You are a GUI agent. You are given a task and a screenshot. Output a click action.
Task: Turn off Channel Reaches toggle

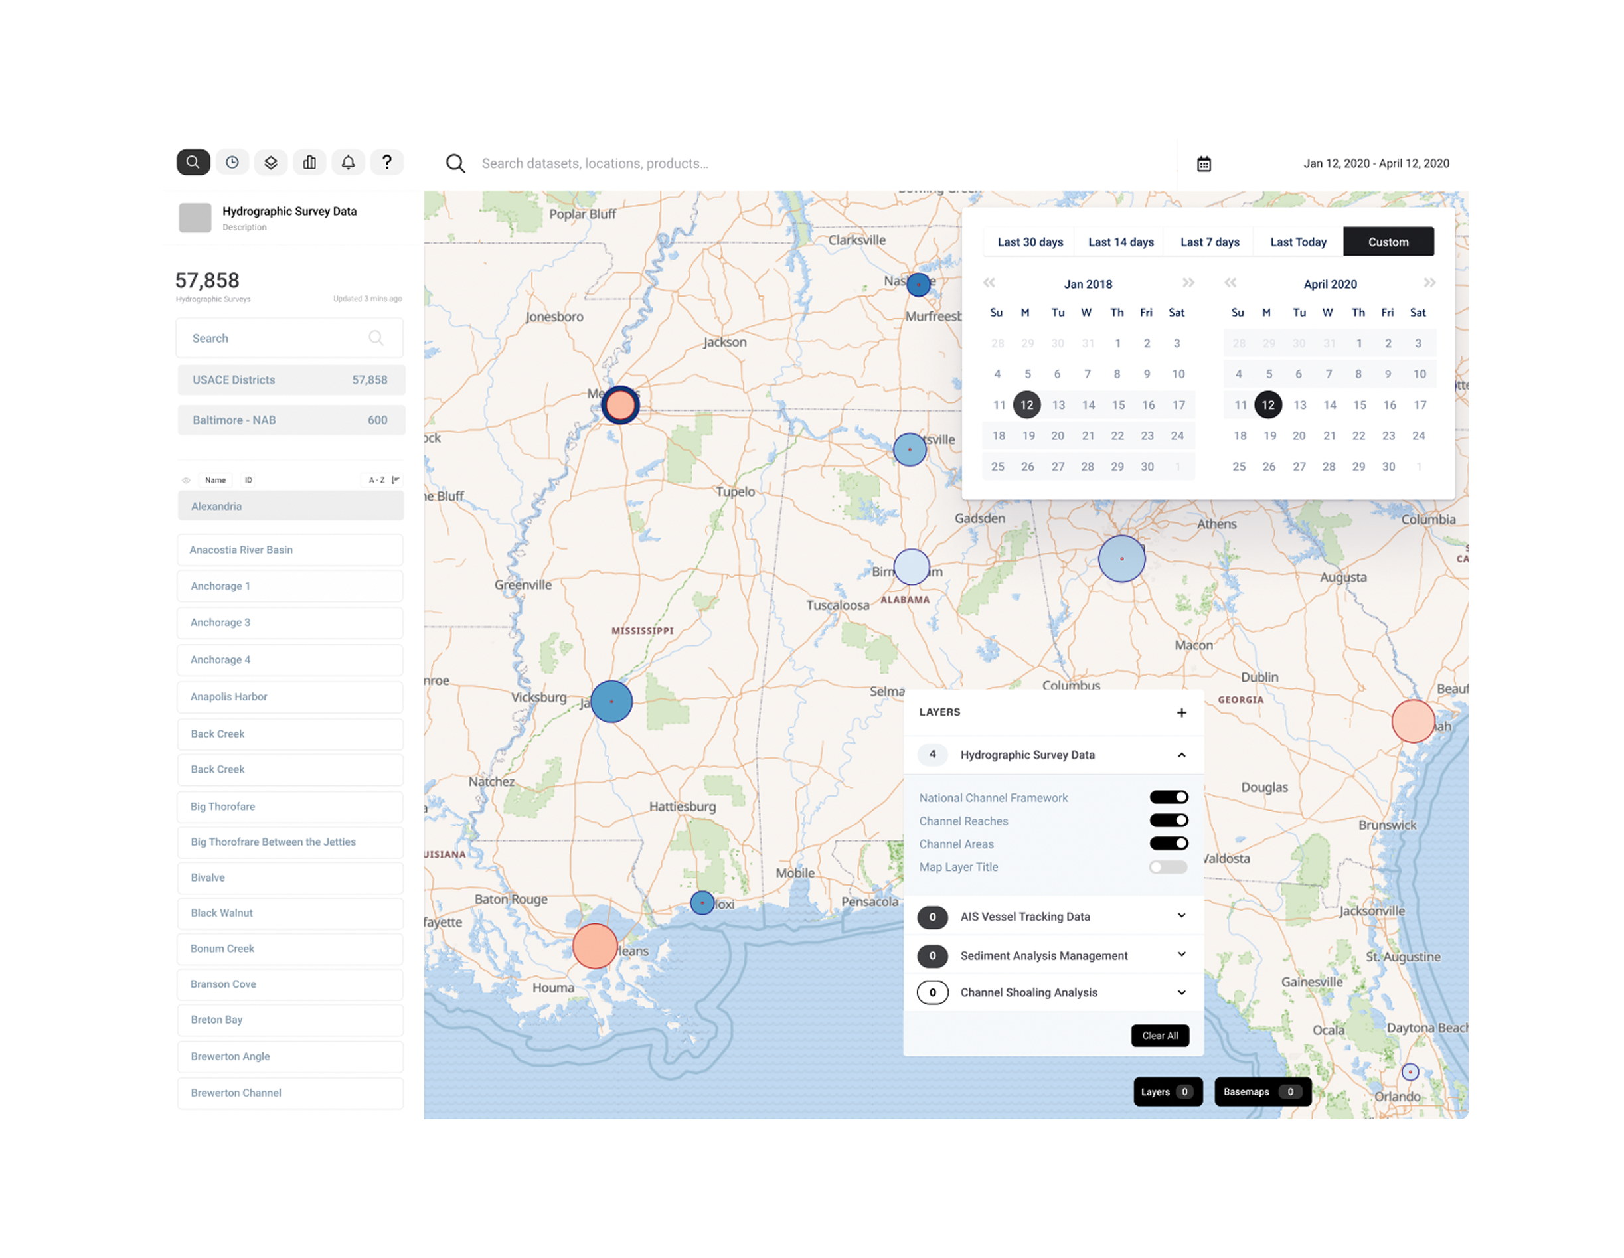(x=1168, y=820)
